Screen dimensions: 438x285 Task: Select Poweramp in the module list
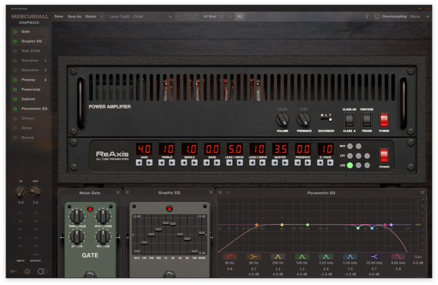(31, 89)
